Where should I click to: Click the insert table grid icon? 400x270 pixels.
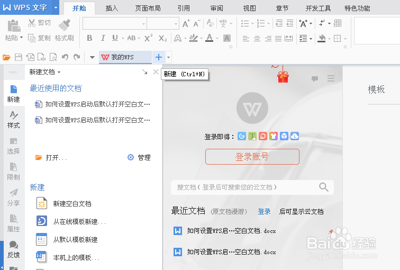(338, 23)
